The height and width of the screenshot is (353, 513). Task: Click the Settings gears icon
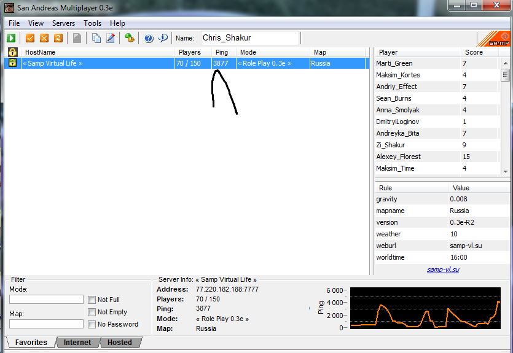pyautogui.click(x=130, y=38)
